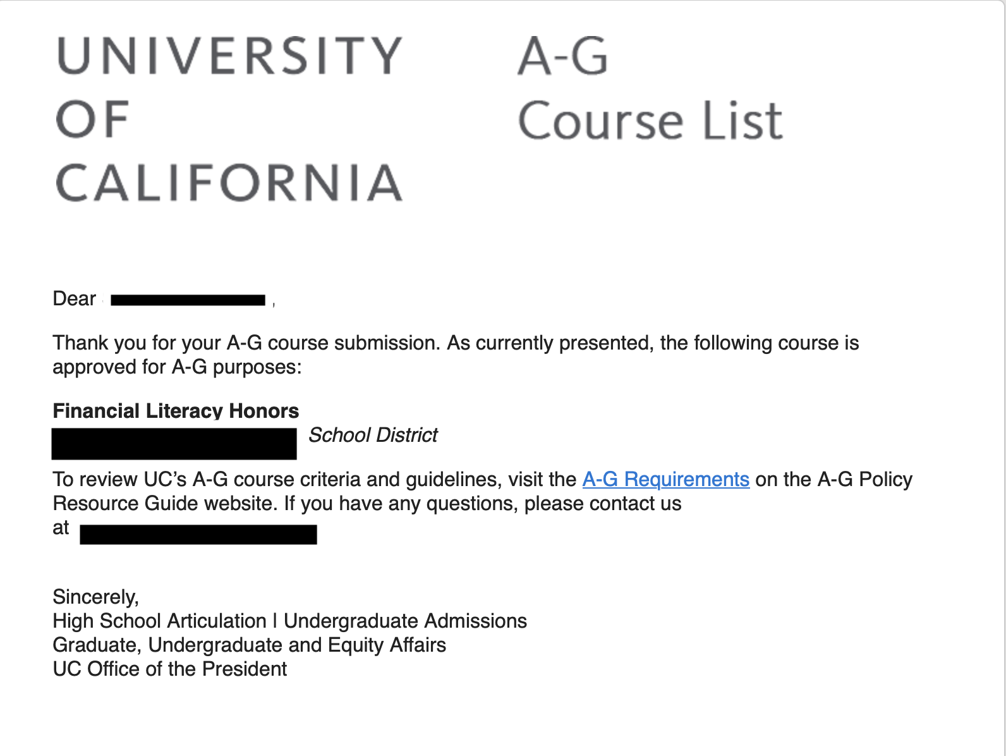Viewport: 1006px width, 756px height.
Task: Click the word UNIVERSITY in the logo
Action: (229, 56)
